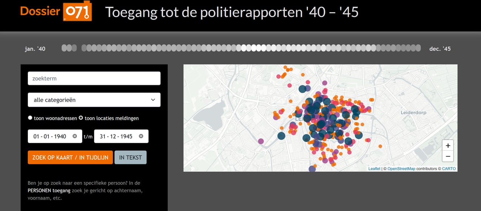Image resolution: width=481 pixels, height=211 pixels.
Task: Zoom out on the map
Action: coord(448,156)
